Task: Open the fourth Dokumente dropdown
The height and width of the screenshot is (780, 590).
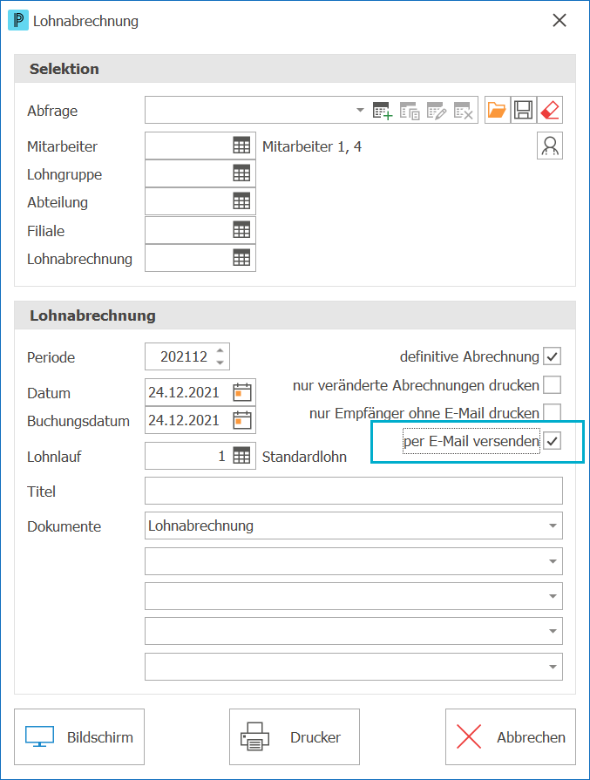Action: 354,631
